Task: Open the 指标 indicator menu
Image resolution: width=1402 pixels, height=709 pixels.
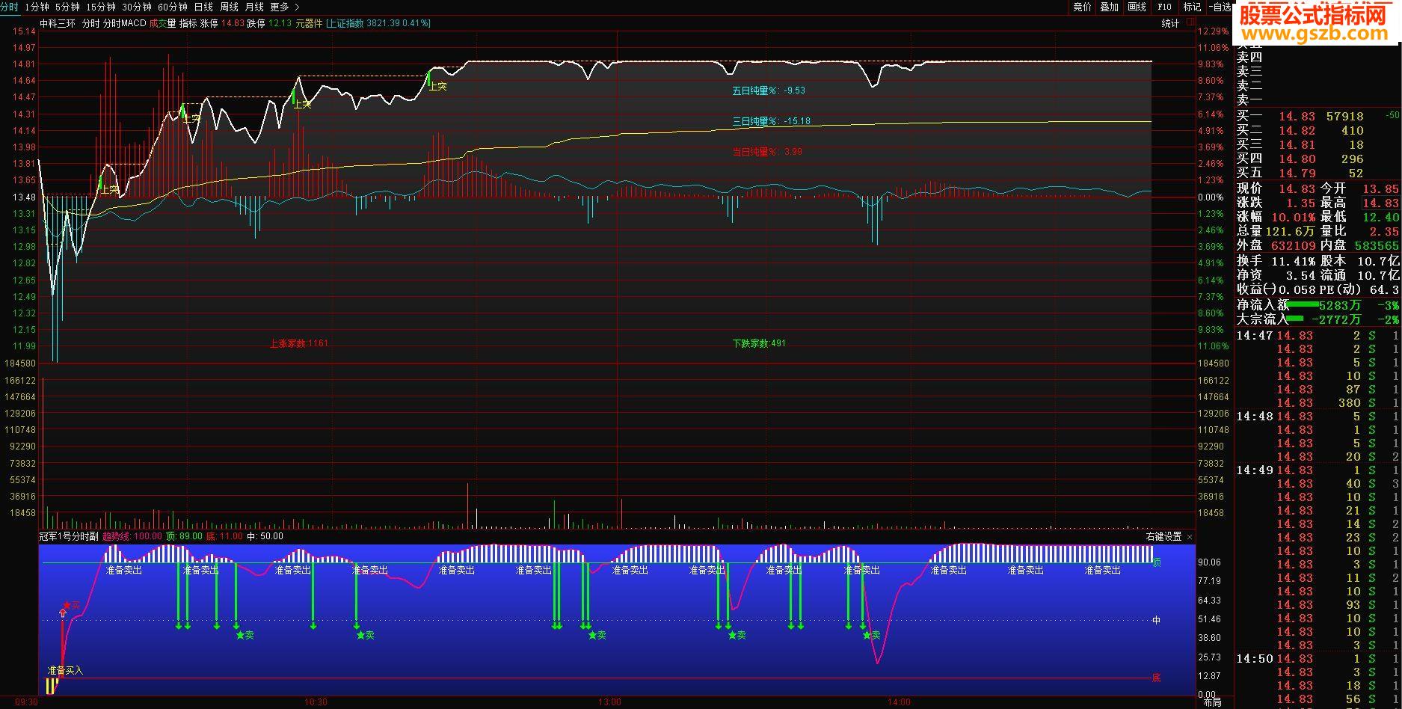Action: tap(188, 23)
